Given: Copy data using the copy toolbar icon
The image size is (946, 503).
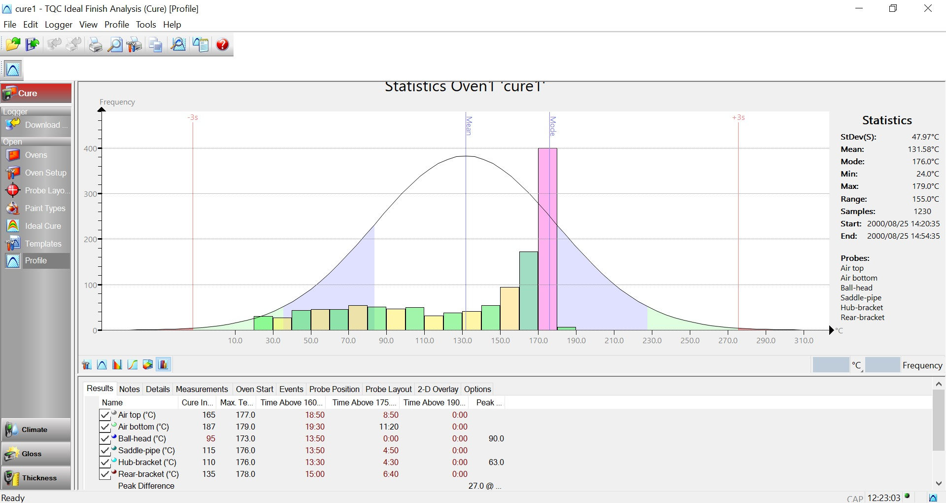Looking at the screenshot, I should click(155, 44).
